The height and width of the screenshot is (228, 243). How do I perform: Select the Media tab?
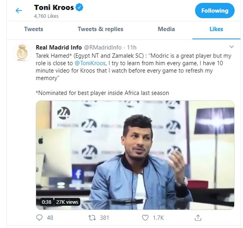coord(166,29)
